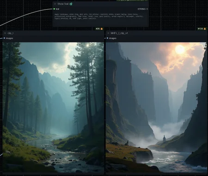Open the forest river preview image
The image size is (208, 176).
pyautogui.click(x=53, y=107)
